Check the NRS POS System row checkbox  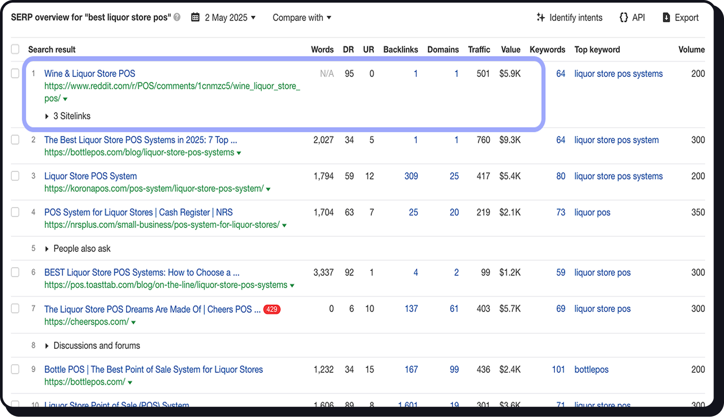15,212
